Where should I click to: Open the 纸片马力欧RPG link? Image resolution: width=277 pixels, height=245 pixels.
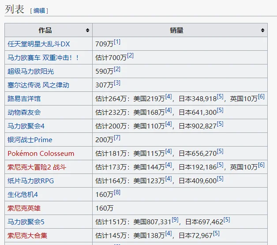(30, 181)
